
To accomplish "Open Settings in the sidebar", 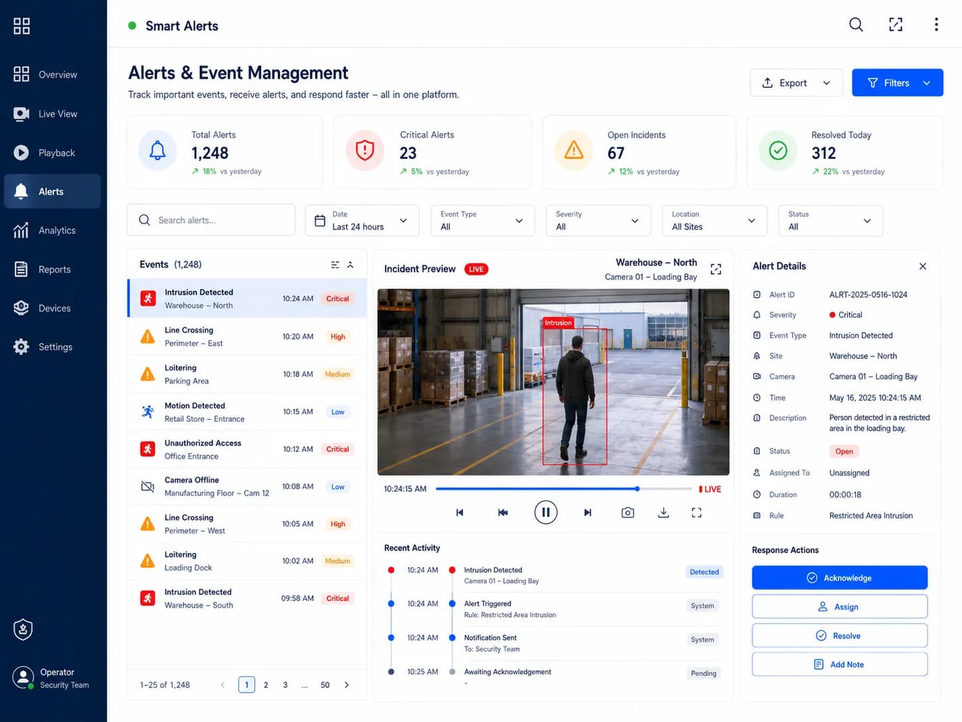I will [52, 347].
